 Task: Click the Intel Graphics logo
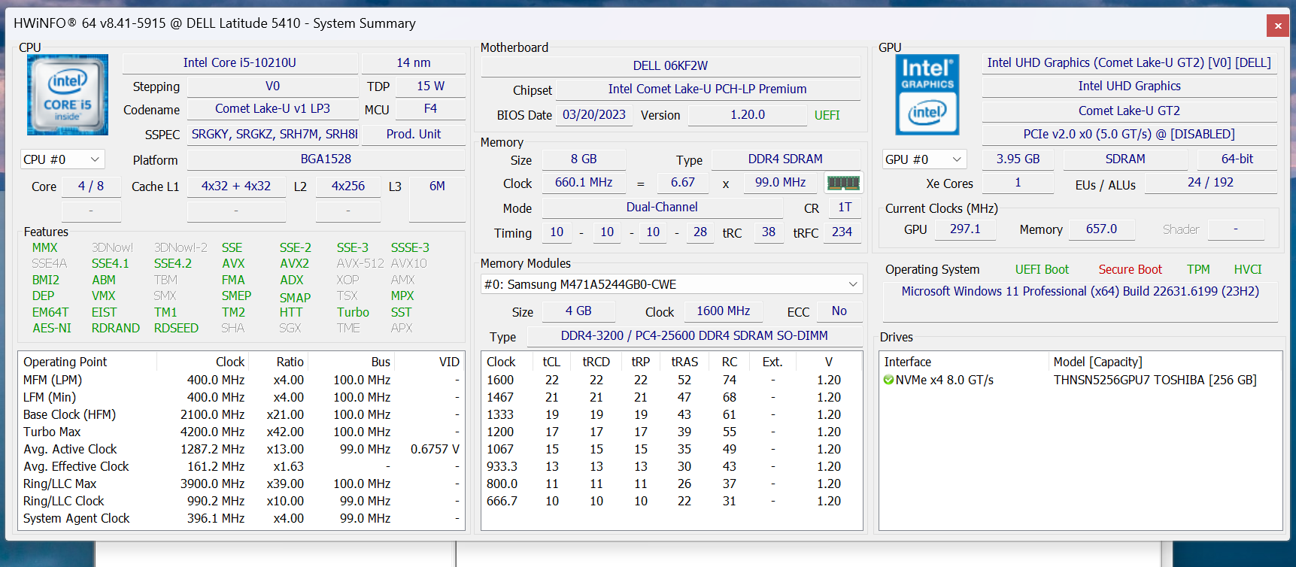[927, 95]
